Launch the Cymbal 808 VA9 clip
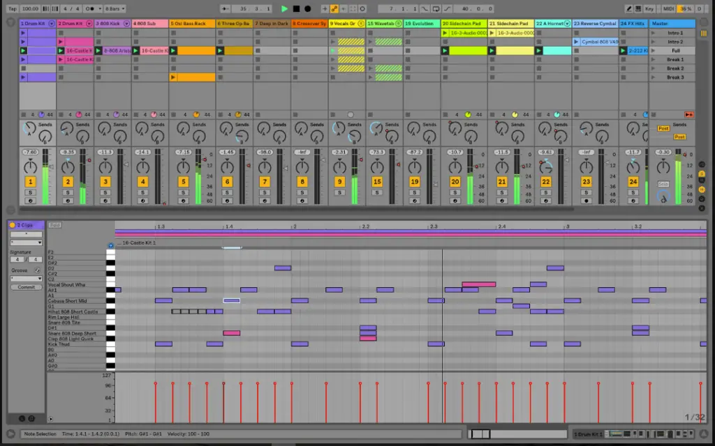Viewport: 715px width, 446px height. pos(576,42)
